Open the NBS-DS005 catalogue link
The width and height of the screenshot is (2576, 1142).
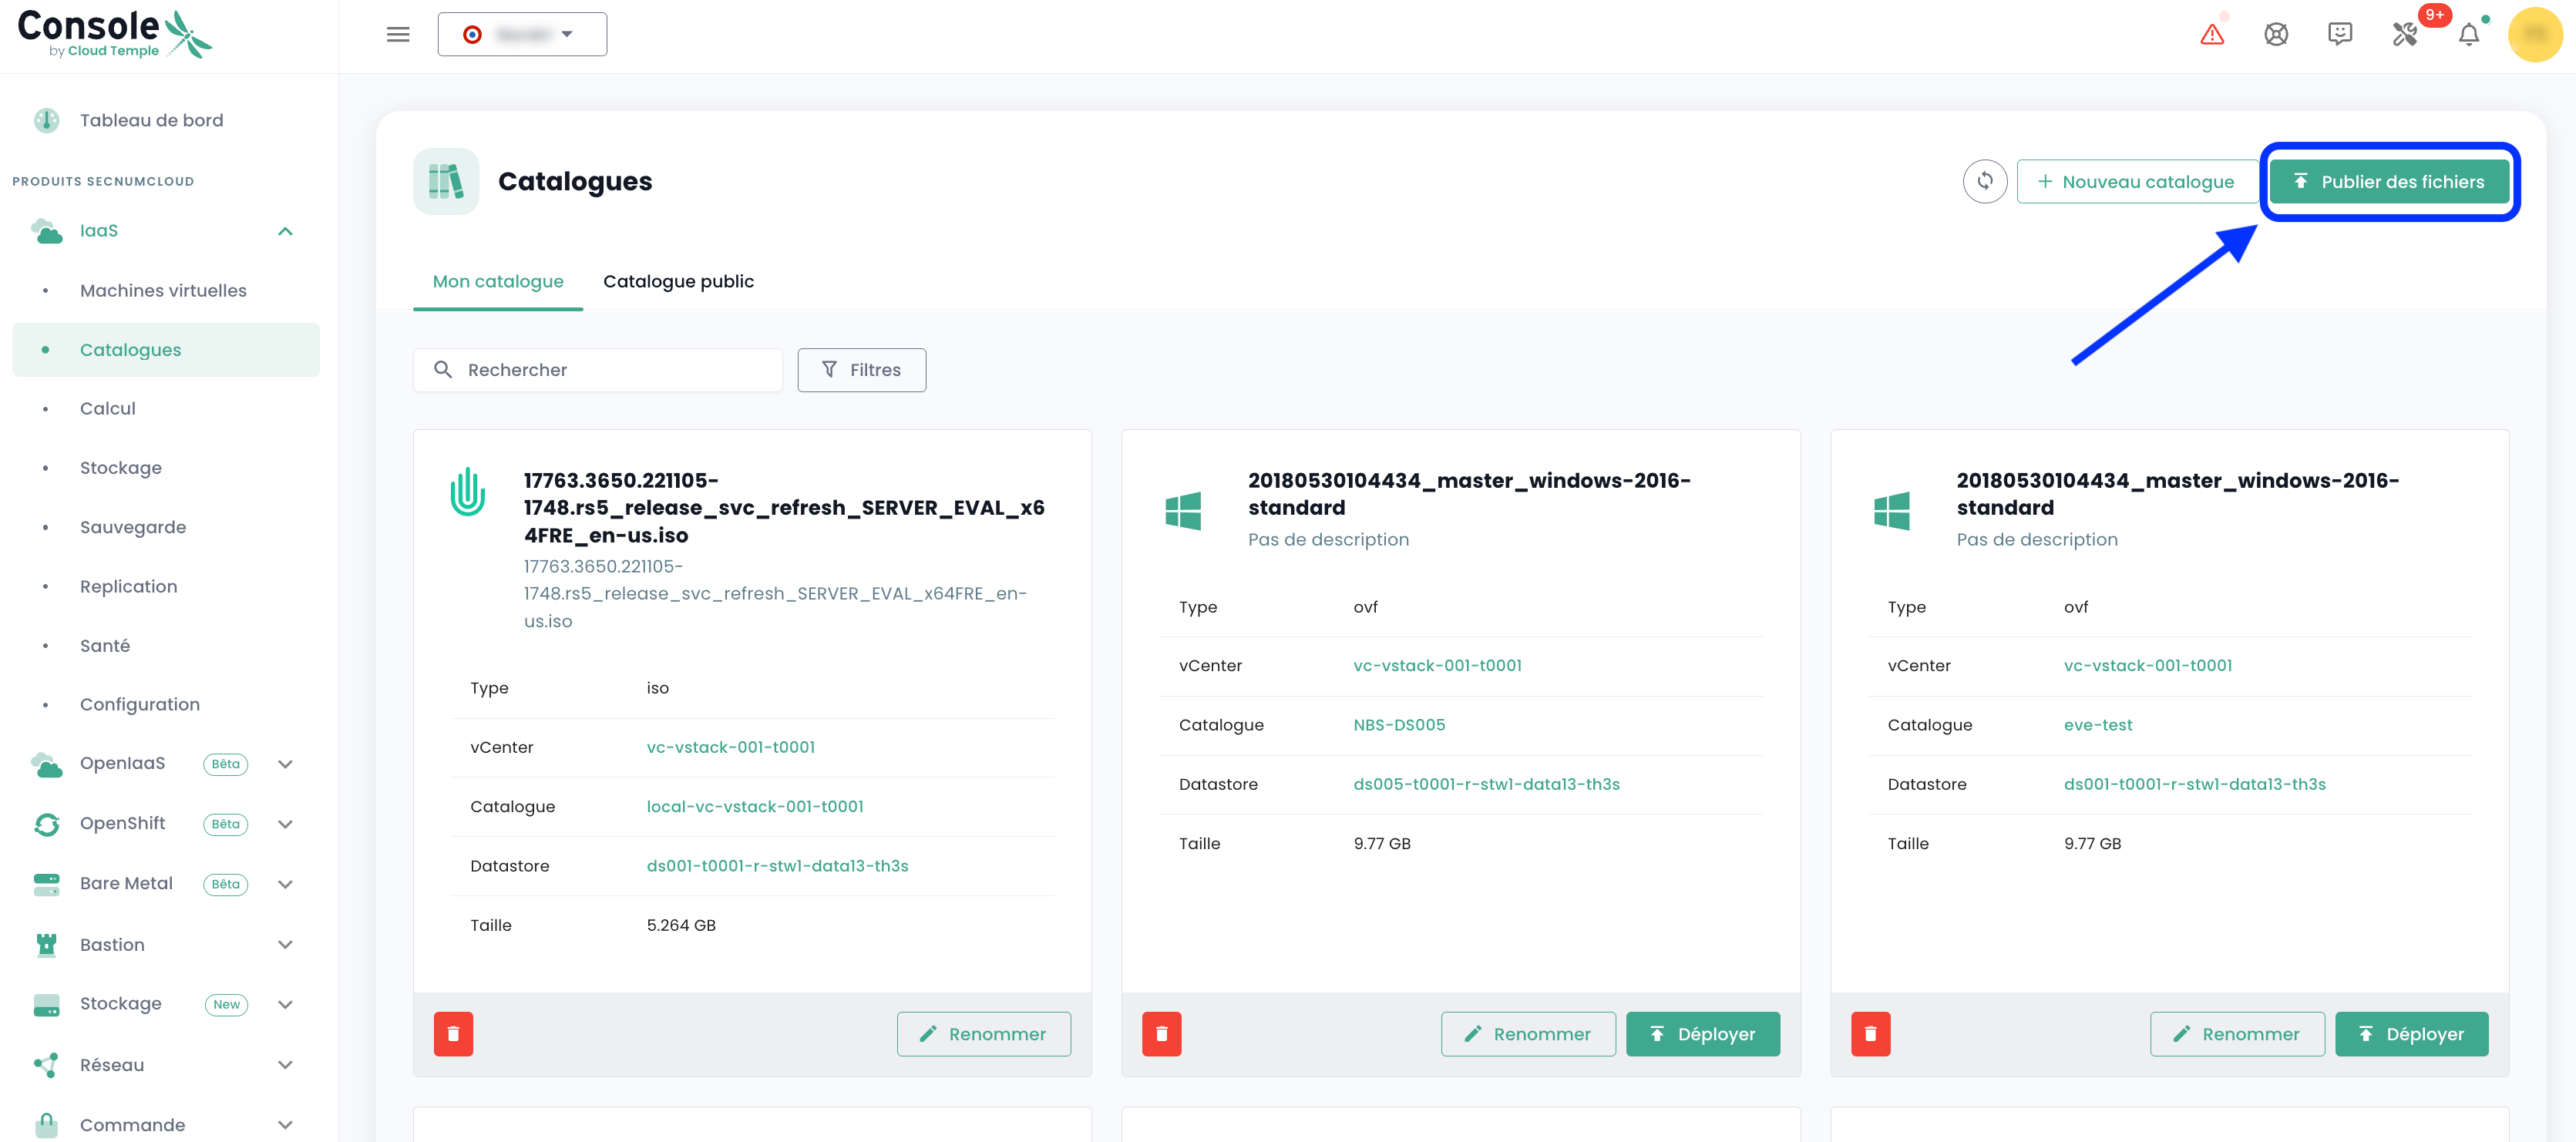(1398, 725)
